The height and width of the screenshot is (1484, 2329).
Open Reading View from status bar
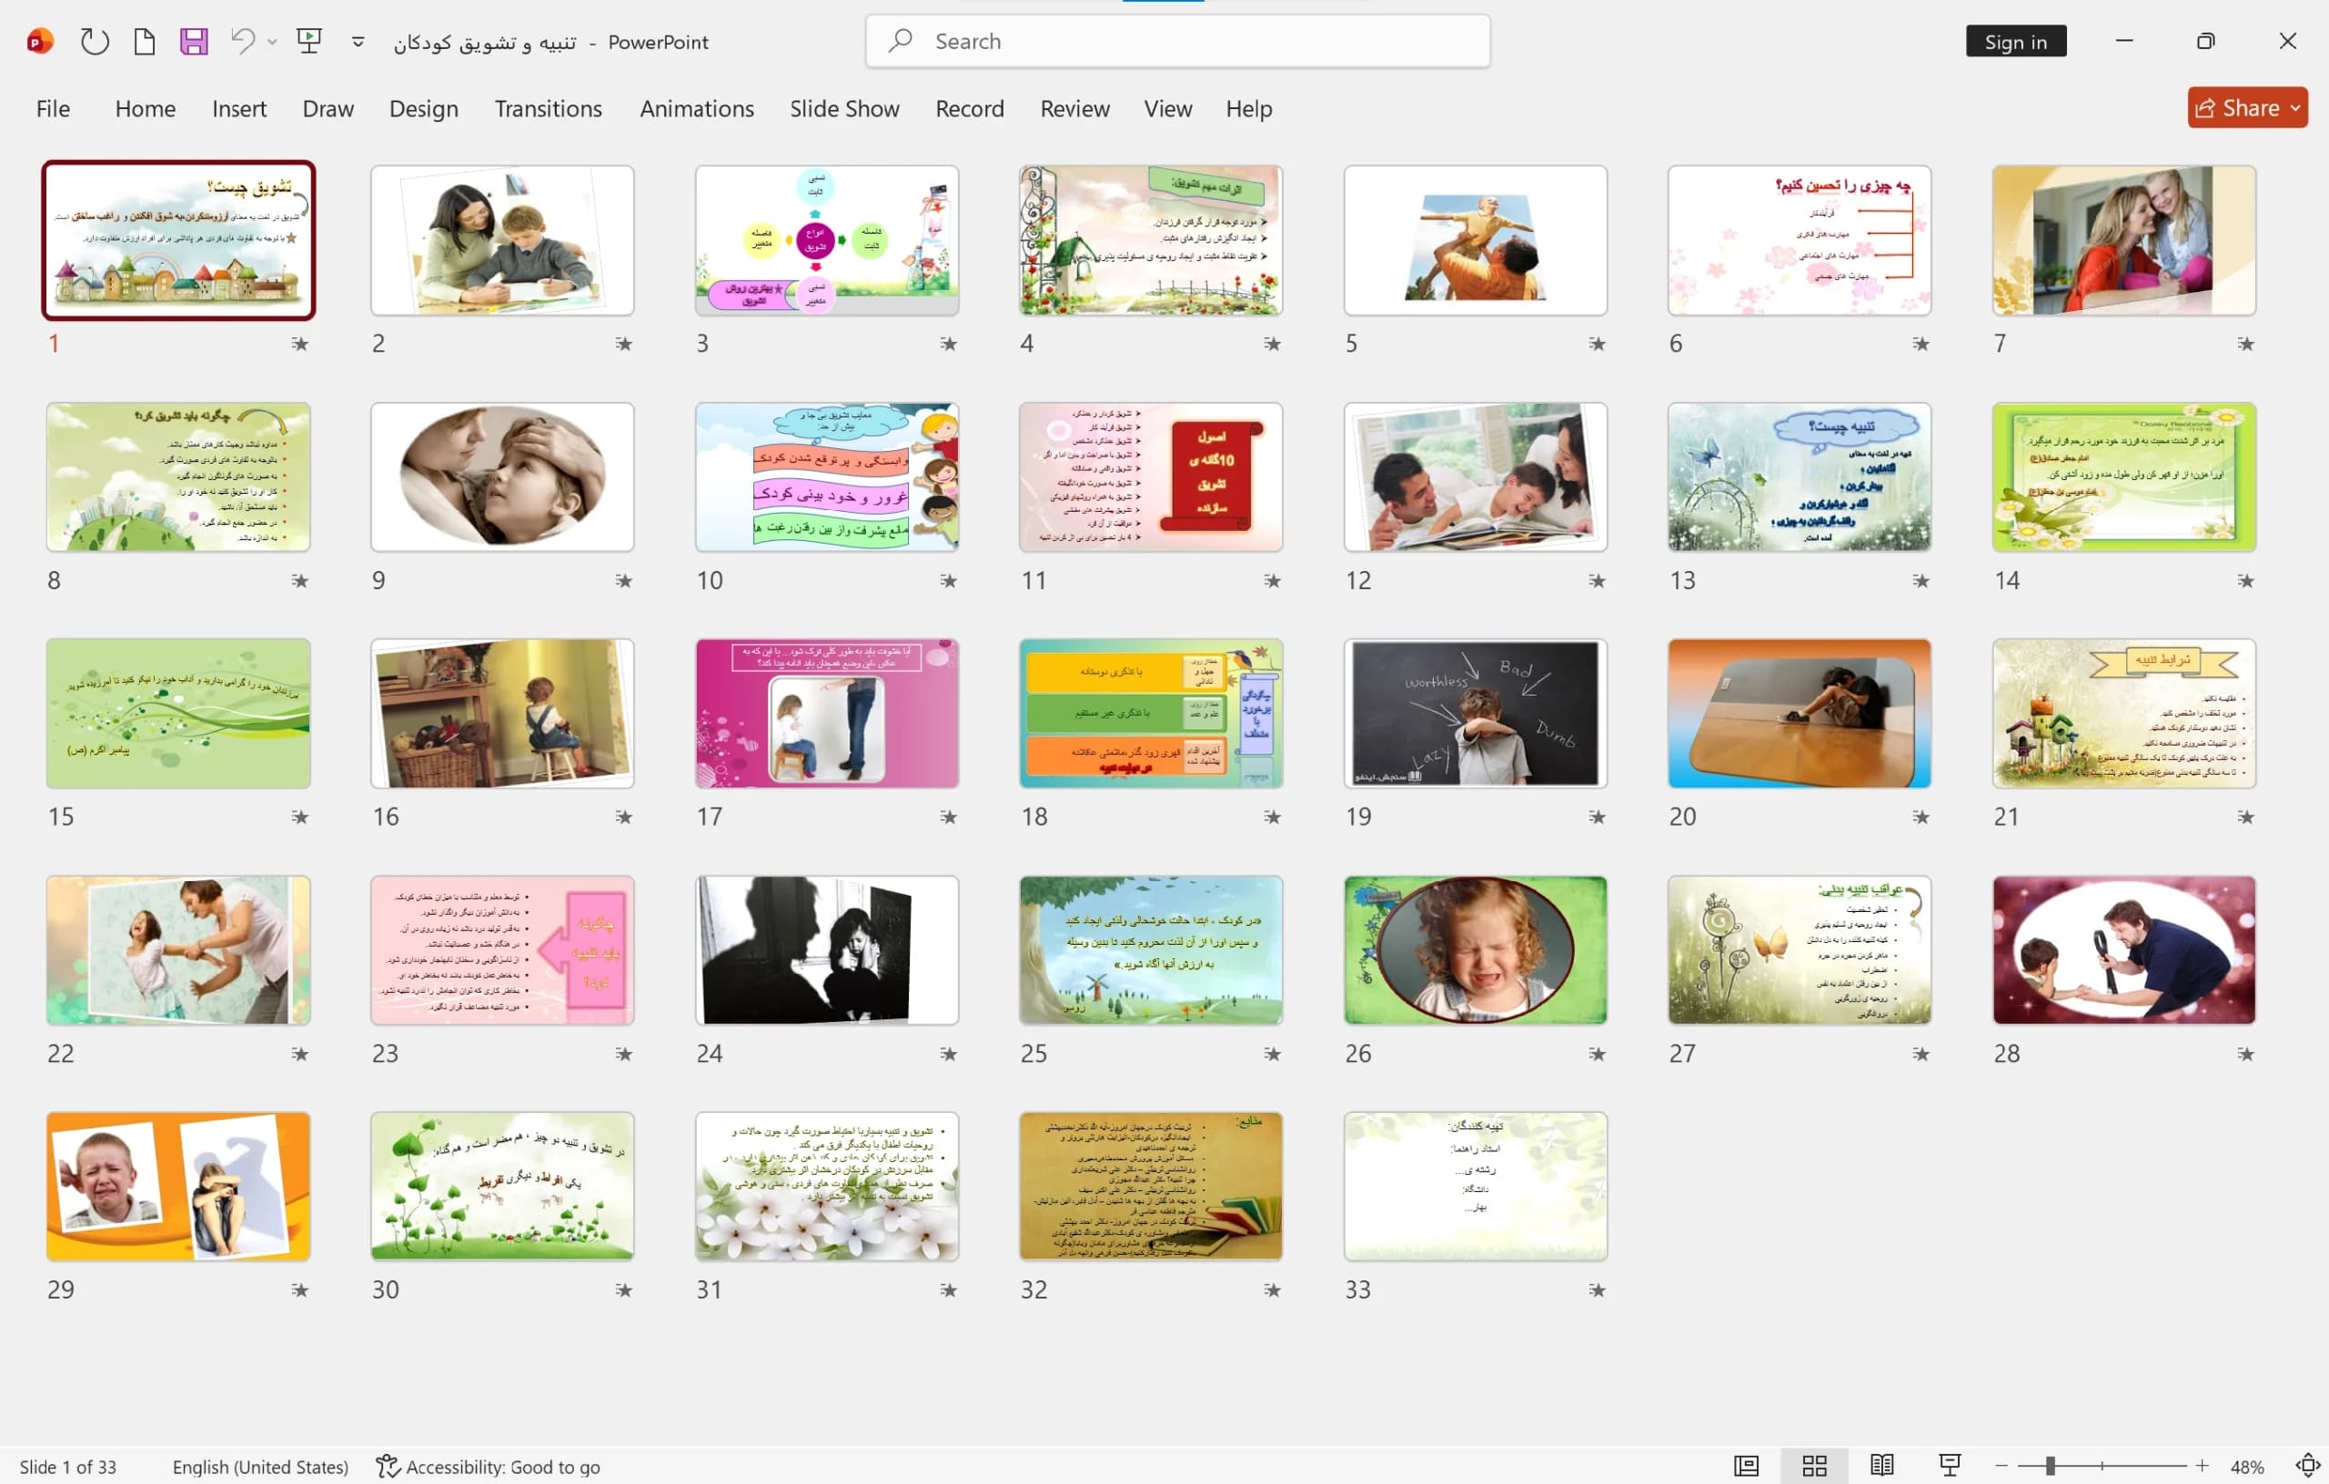pyautogui.click(x=1881, y=1466)
